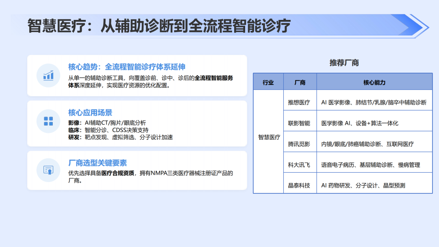Viewport: 439px width, 247px height.
Task: Click the slide title 智慧医疗：从辅助诊断到全流程智能诊疗
Action: (x=159, y=26)
